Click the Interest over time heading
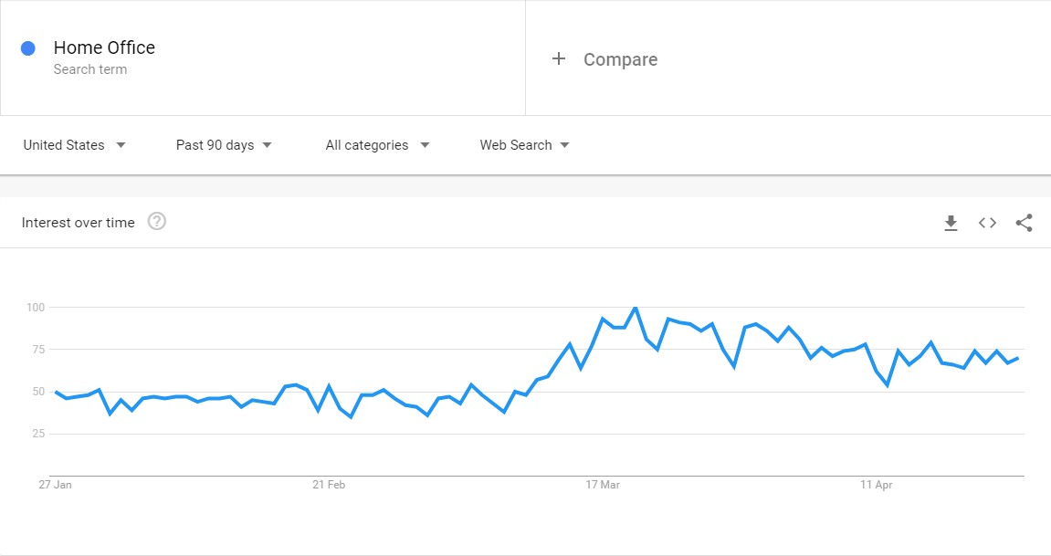Image resolution: width=1051 pixels, height=556 pixels. click(78, 223)
